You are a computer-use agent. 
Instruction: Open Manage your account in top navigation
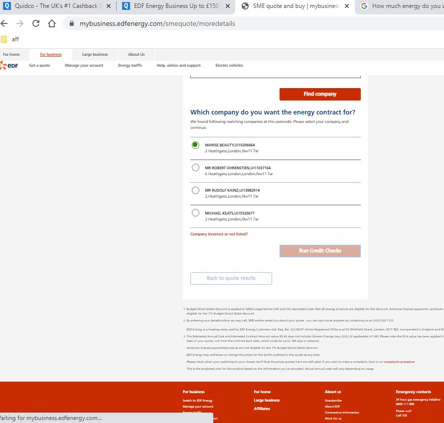point(84,65)
